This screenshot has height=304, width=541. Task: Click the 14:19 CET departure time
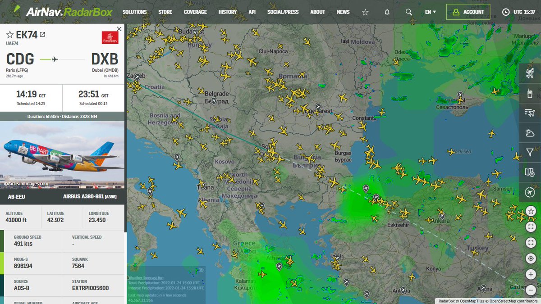[31, 95]
